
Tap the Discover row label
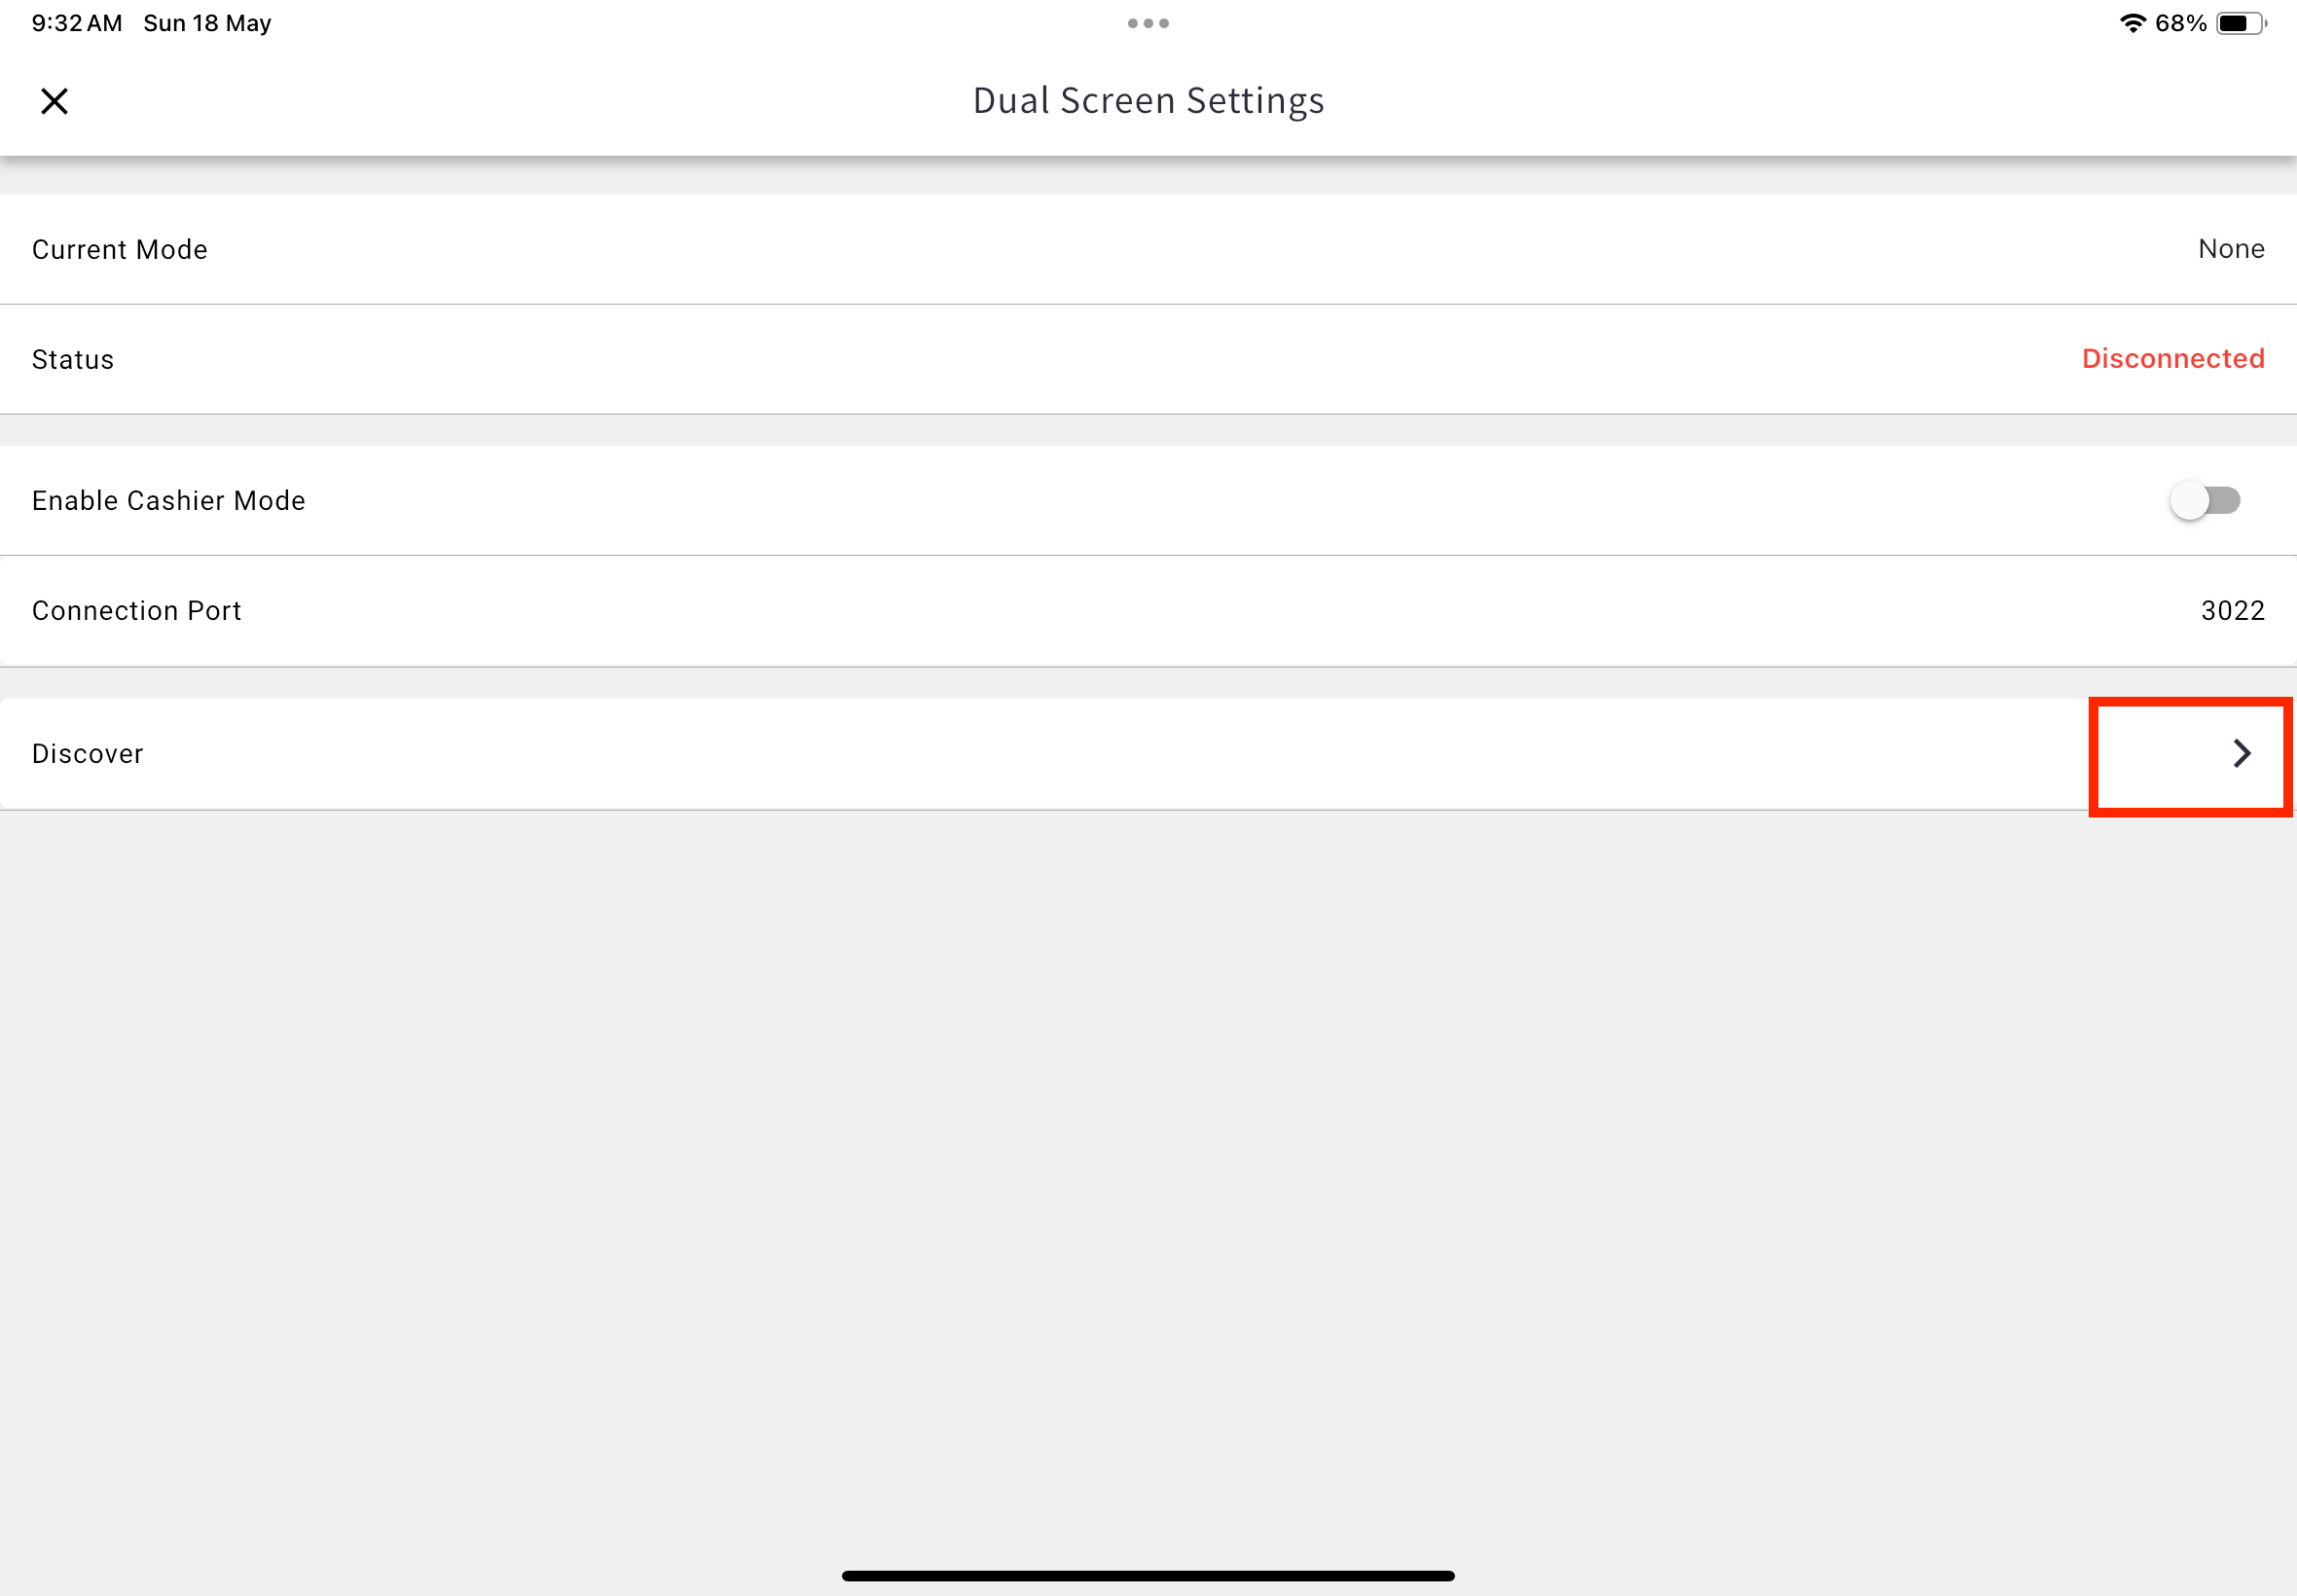point(88,754)
